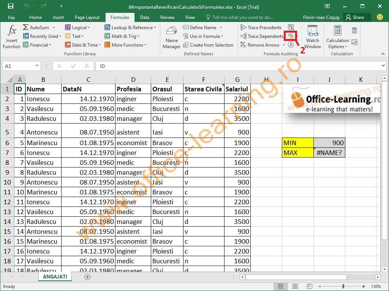This screenshot has width=389, height=291.
Task: Add a new sheet with plus button
Action: [87, 277]
